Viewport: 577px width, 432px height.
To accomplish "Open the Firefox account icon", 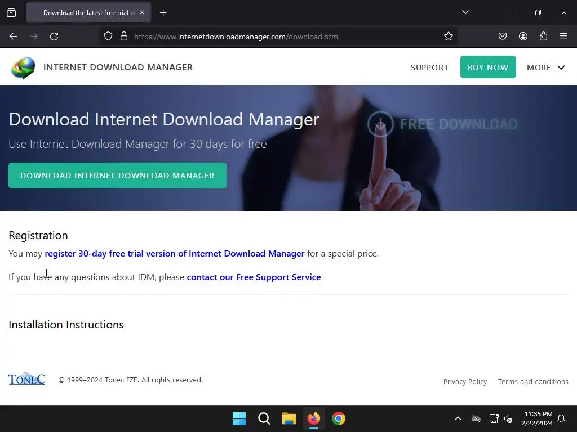I will [523, 36].
